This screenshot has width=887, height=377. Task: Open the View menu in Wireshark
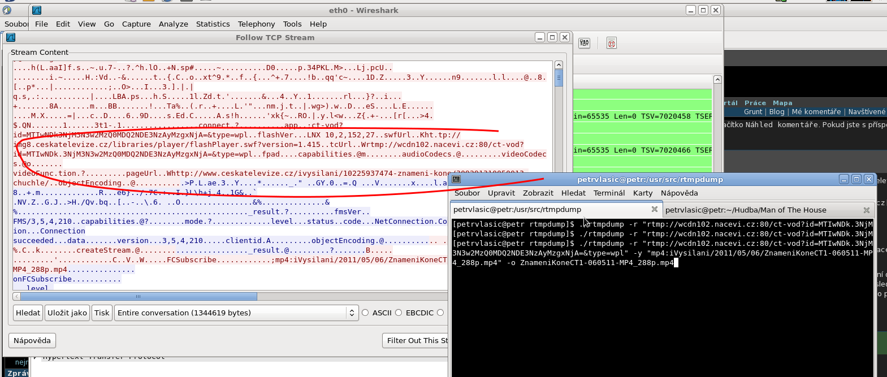coord(86,24)
